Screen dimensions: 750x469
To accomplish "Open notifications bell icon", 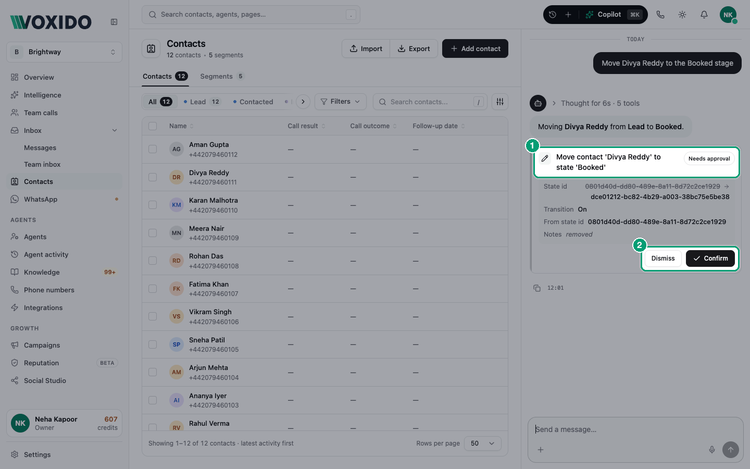I will click(704, 15).
